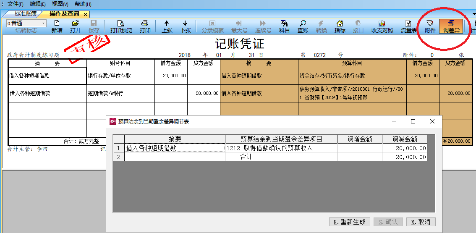This screenshot has width=476, height=233.
Task: Launch 打印预览 print preview
Action: click(x=121, y=26)
